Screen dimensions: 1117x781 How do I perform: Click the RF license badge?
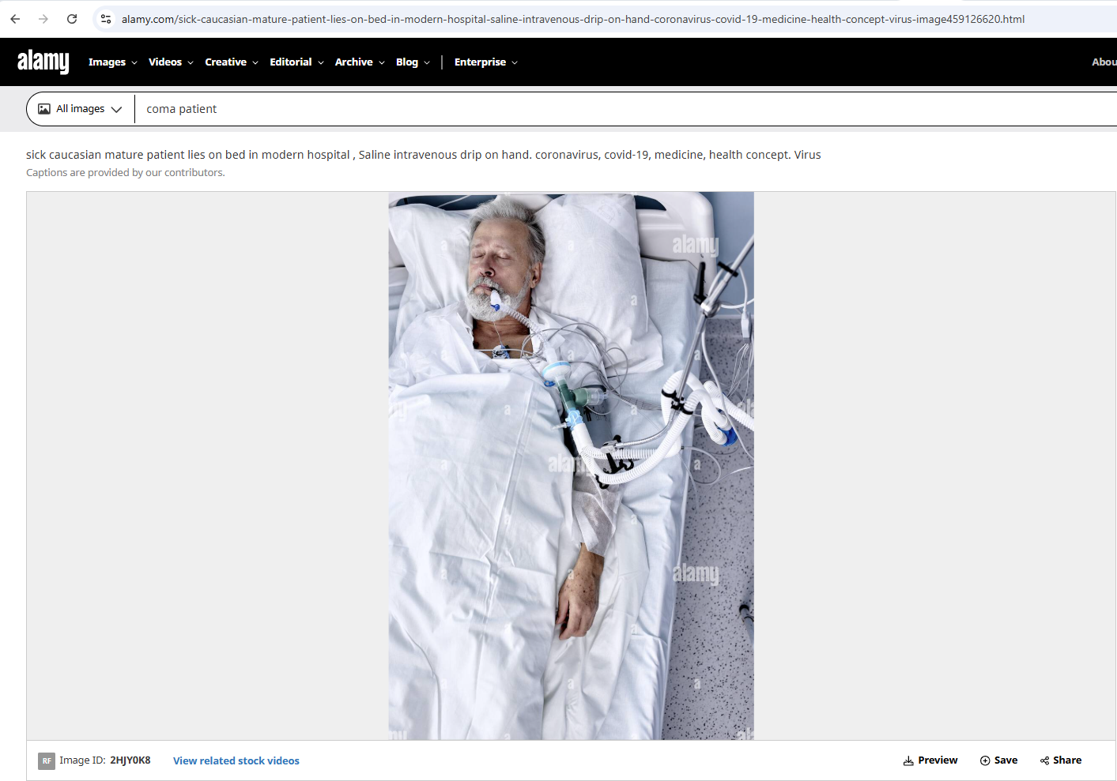click(47, 760)
